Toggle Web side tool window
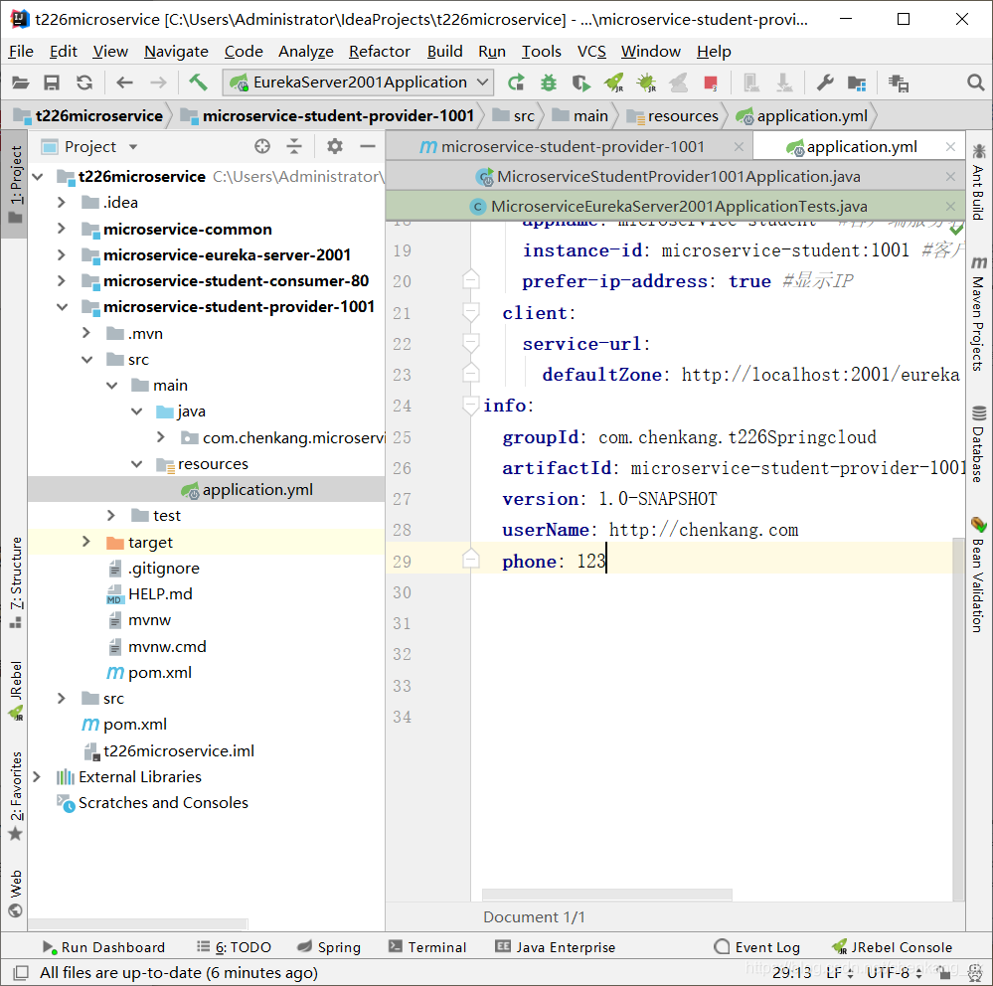 [16, 895]
